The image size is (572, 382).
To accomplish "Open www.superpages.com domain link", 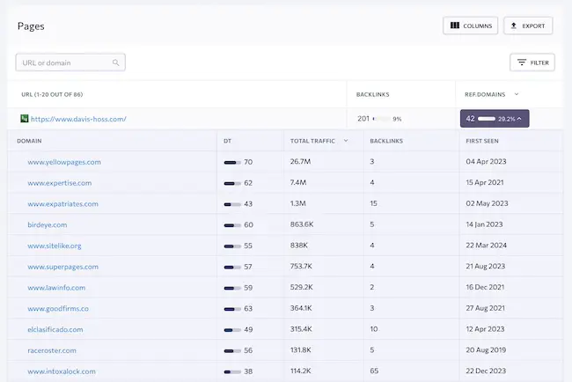I will coord(62,267).
